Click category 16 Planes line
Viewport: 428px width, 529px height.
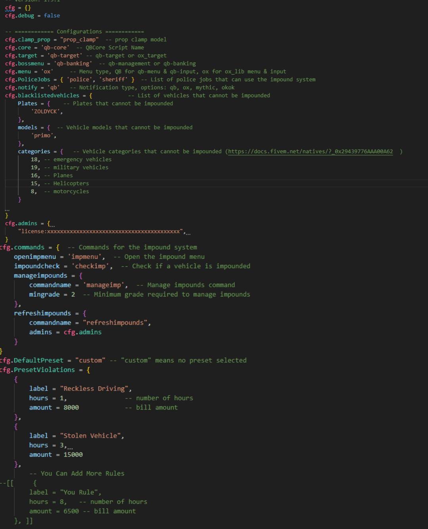tap(52, 175)
